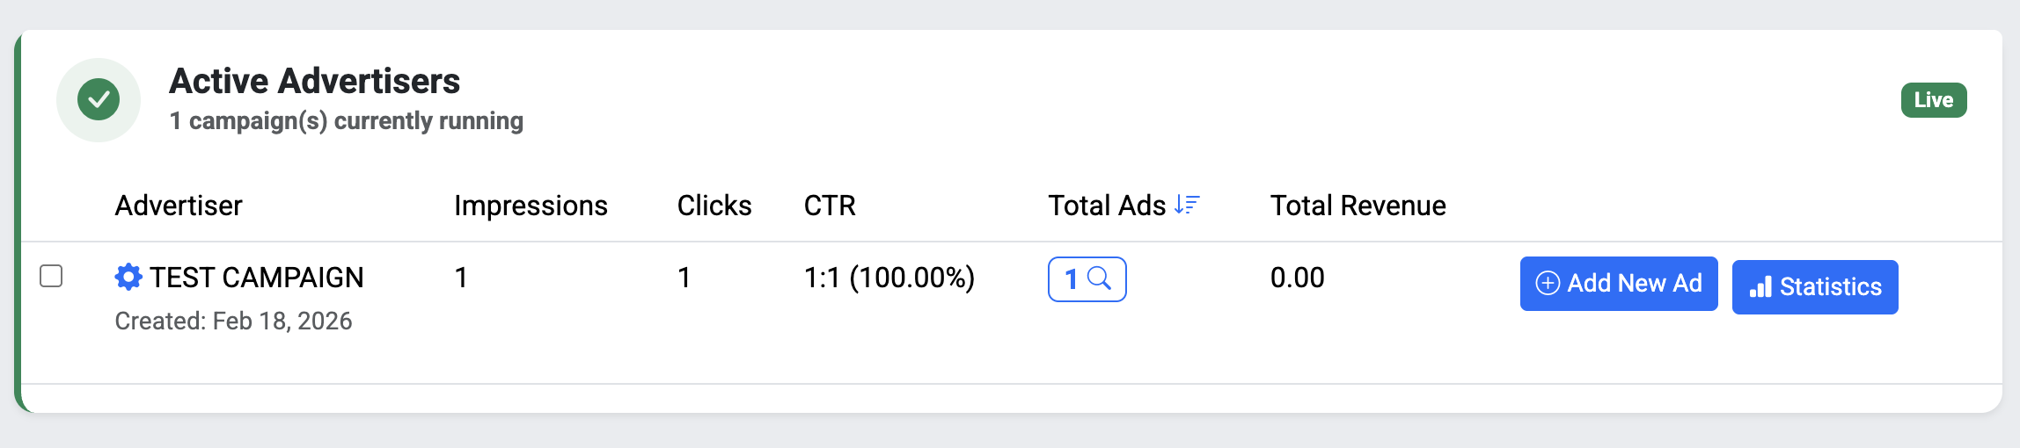
Task: Click the sort icon next to Total Ads
Action: 1187,205
